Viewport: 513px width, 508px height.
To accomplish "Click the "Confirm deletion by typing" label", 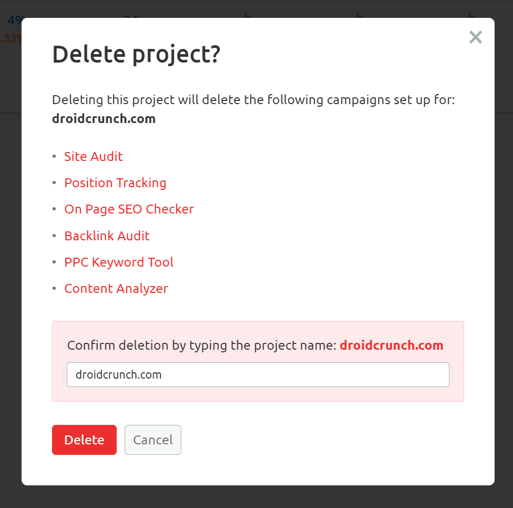I will [x=201, y=346].
